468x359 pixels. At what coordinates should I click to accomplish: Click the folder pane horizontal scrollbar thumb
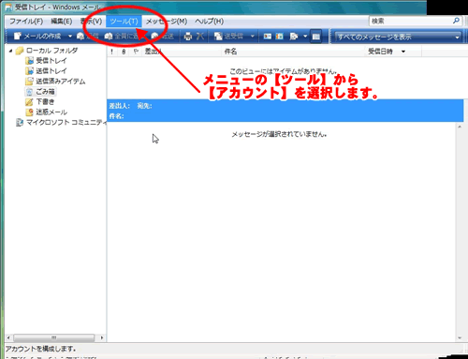[x=54, y=337]
